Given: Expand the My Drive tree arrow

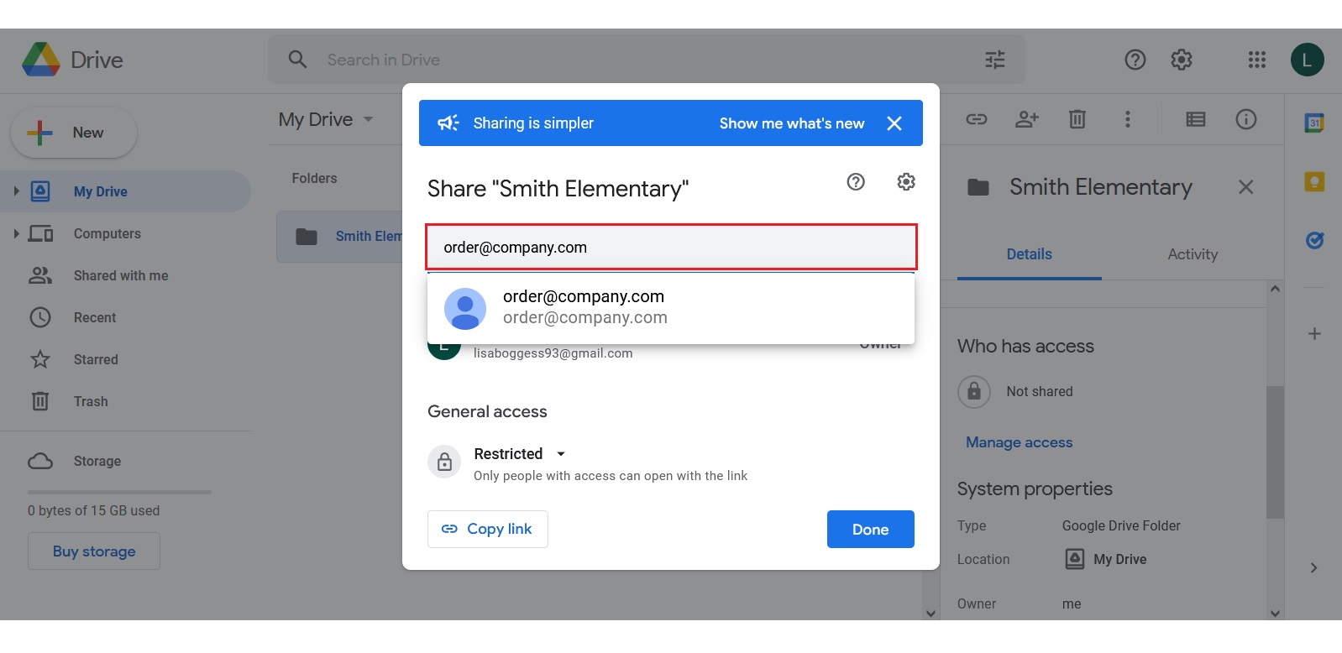Looking at the screenshot, I should pyautogui.click(x=16, y=191).
